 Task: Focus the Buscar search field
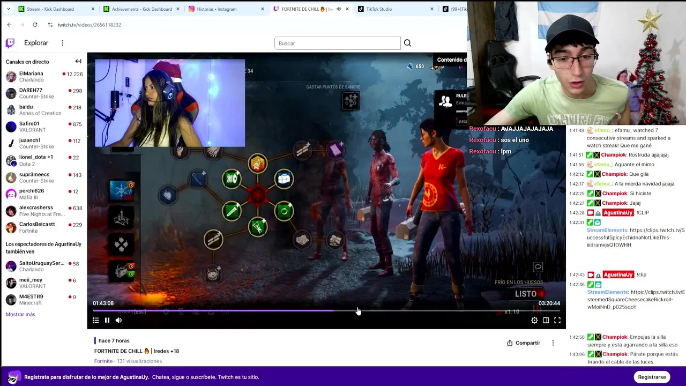337,43
